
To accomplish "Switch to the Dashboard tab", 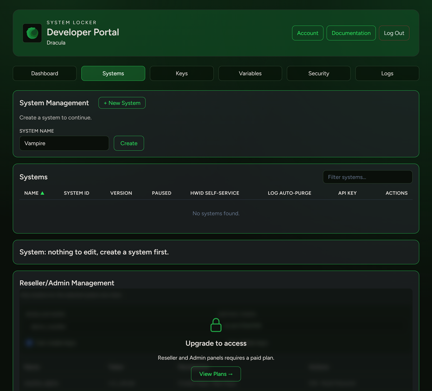I will tap(45, 73).
